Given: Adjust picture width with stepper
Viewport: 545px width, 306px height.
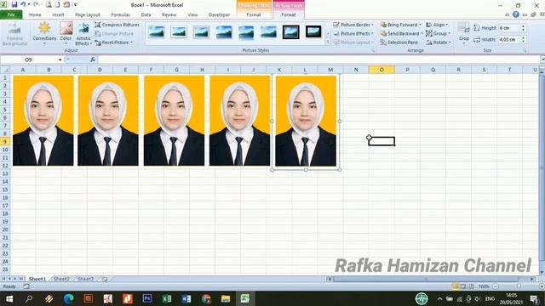Looking at the screenshot, I should tap(523, 40).
